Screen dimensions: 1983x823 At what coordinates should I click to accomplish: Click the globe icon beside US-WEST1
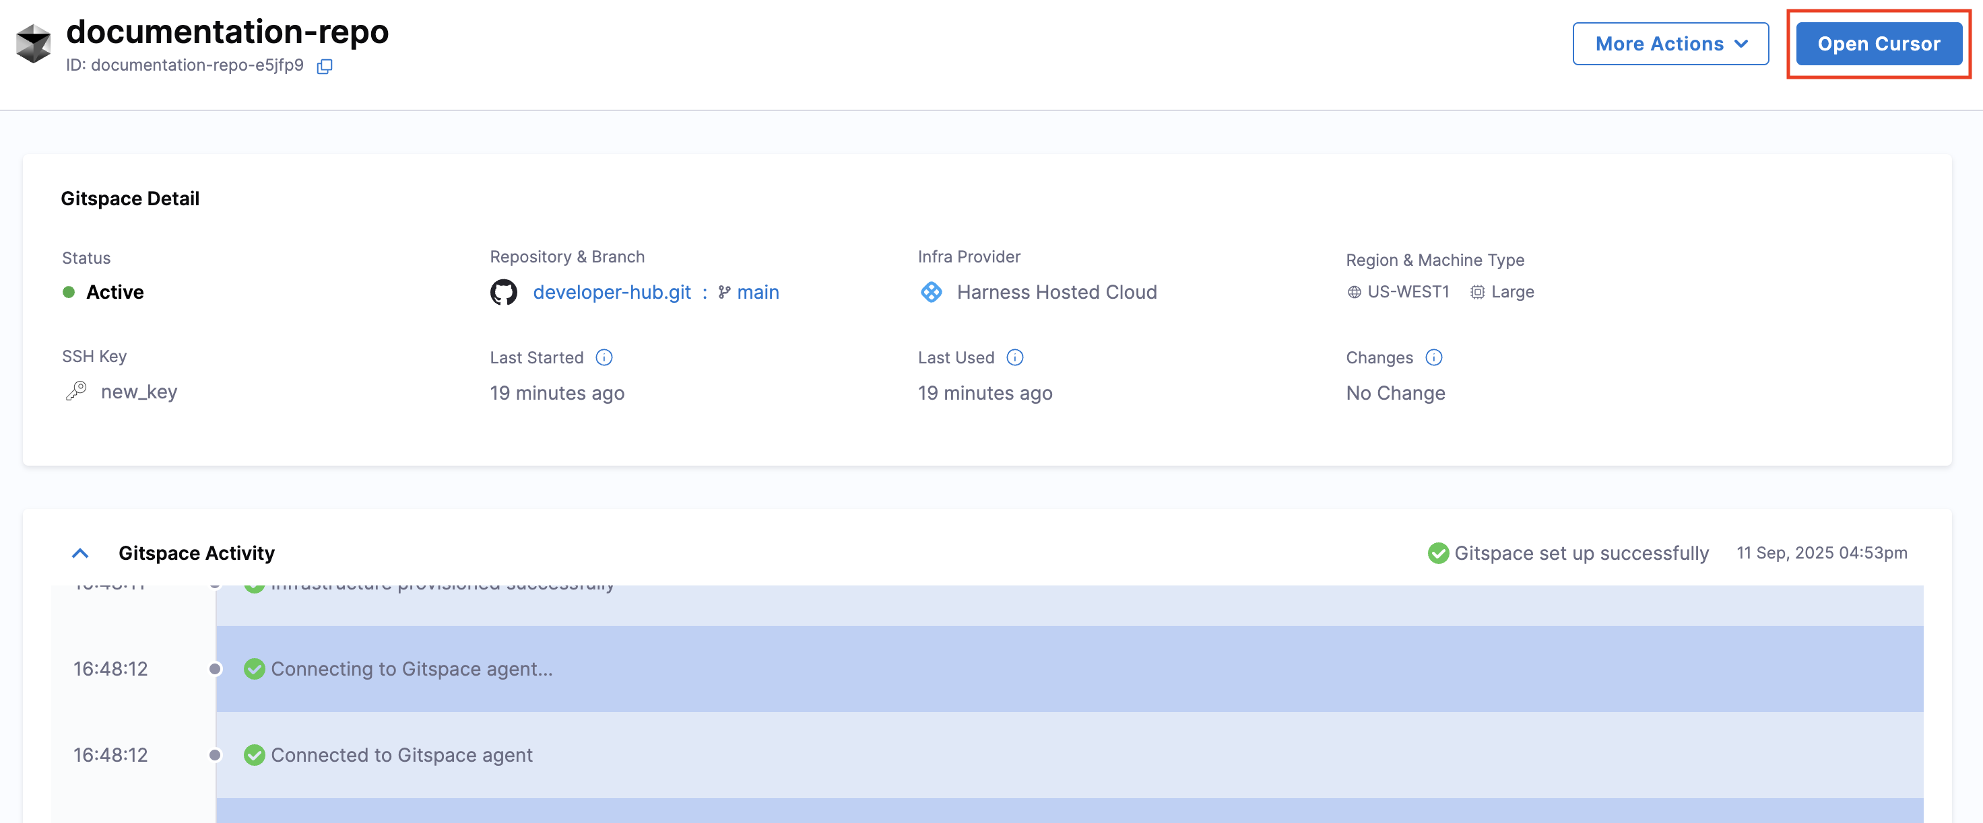pos(1354,292)
